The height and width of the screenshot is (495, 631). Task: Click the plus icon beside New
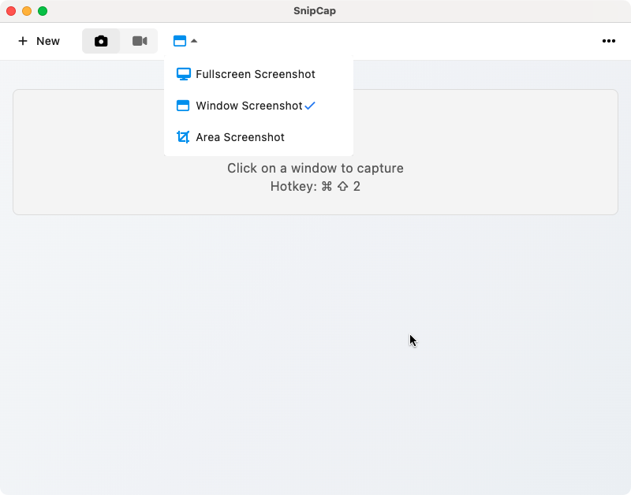coord(23,41)
